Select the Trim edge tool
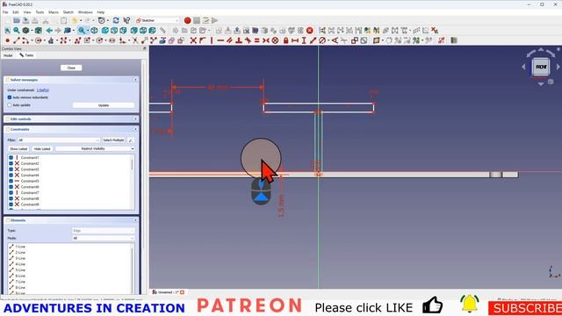Screen dimensions: 562x316 click(x=135, y=40)
